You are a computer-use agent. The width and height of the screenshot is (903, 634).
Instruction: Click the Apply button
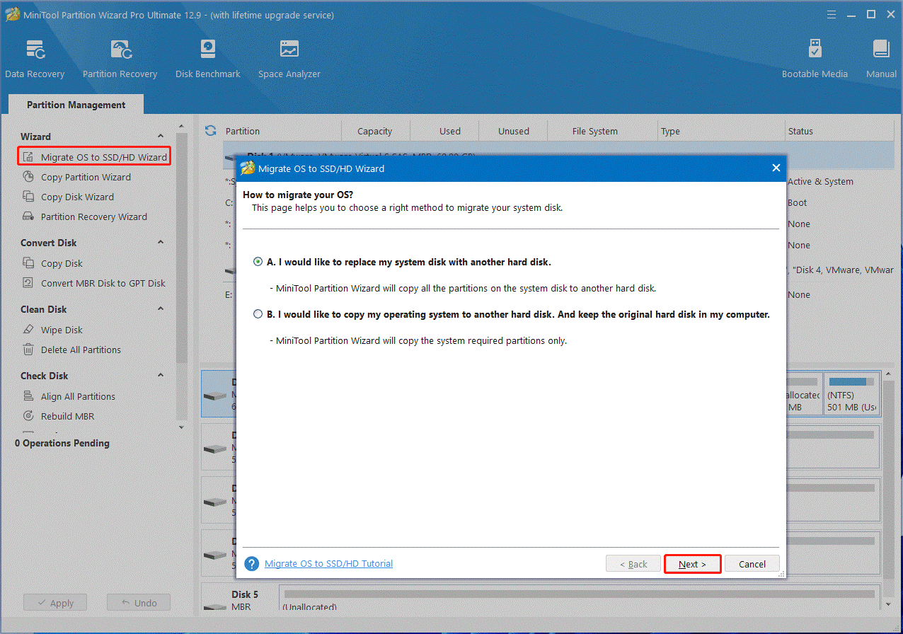(x=55, y=603)
